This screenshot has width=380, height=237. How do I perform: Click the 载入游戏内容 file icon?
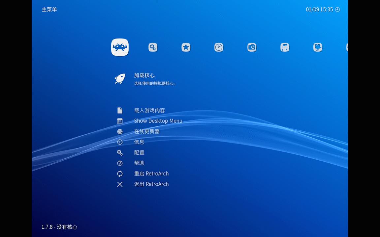click(120, 110)
